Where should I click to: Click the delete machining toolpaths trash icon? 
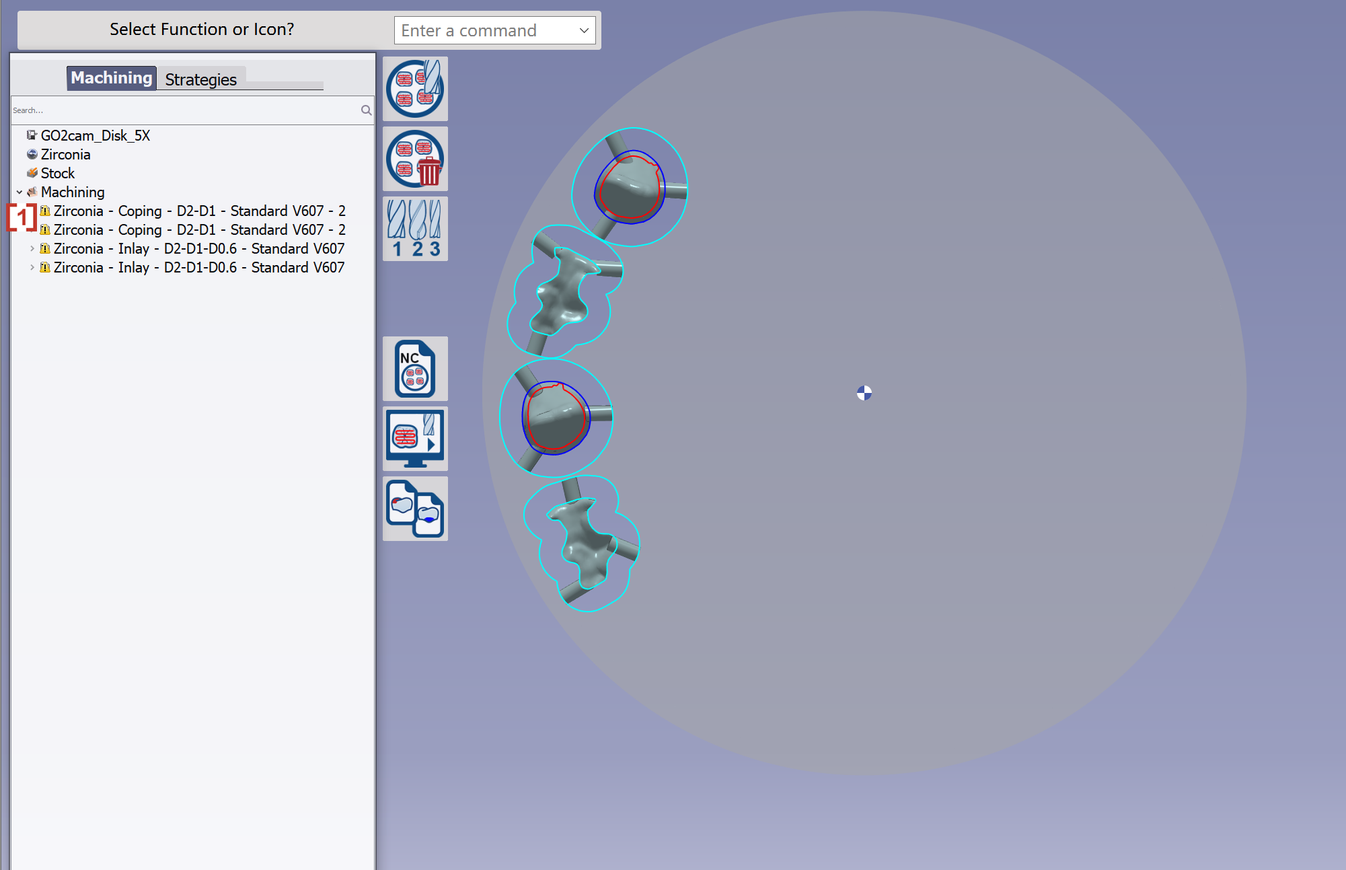[x=415, y=159]
